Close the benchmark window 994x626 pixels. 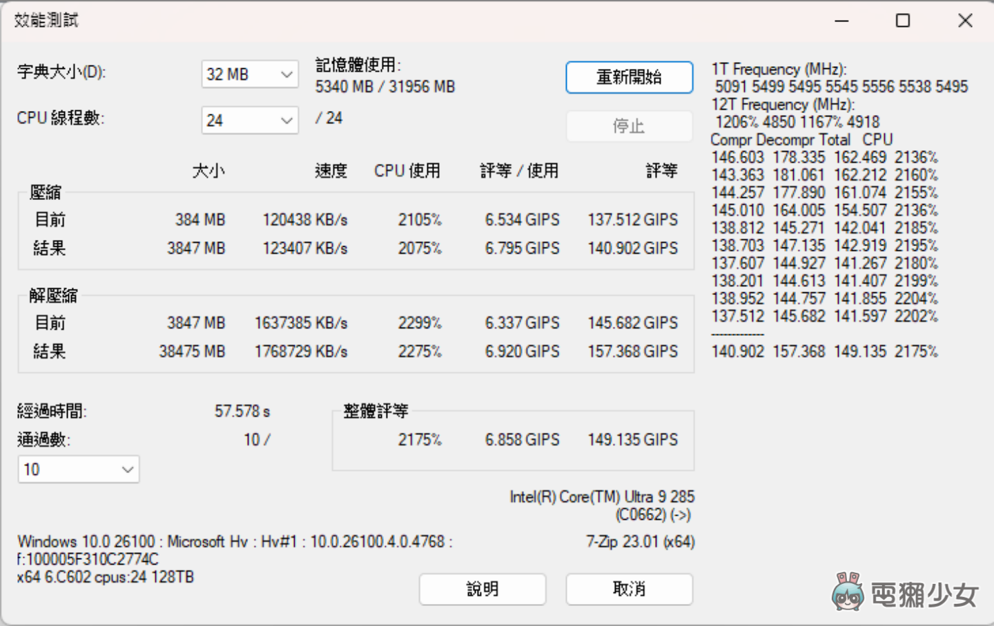pyautogui.click(x=965, y=21)
